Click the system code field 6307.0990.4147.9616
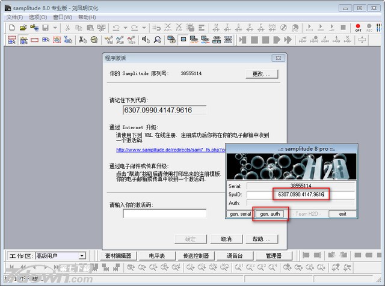385x286 pixels. 164,110
